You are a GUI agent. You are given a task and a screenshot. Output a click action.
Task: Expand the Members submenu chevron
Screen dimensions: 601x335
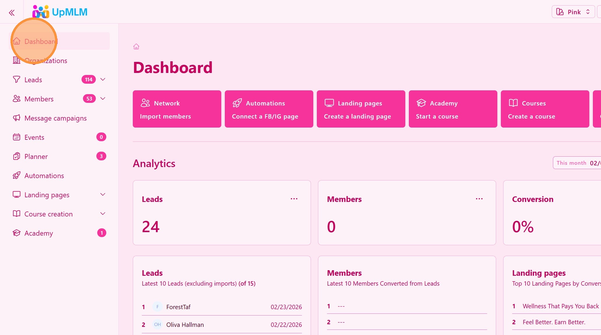[x=103, y=98]
